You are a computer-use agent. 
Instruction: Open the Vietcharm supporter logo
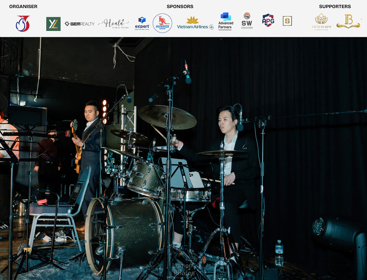click(x=321, y=22)
